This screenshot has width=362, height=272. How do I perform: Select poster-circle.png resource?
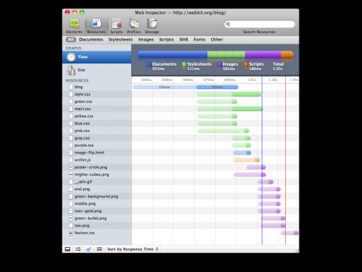pyautogui.click(x=97, y=167)
